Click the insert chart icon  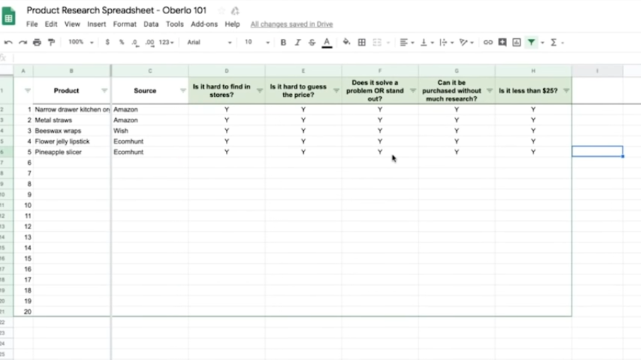pyautogui.click(x=516, y=42)
